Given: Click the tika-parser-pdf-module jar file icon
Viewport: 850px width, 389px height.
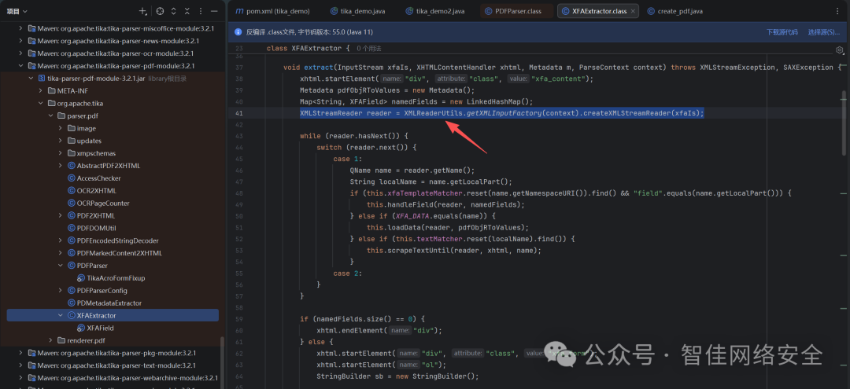Looking at the screenshot, I should click(x=41, y=78).
